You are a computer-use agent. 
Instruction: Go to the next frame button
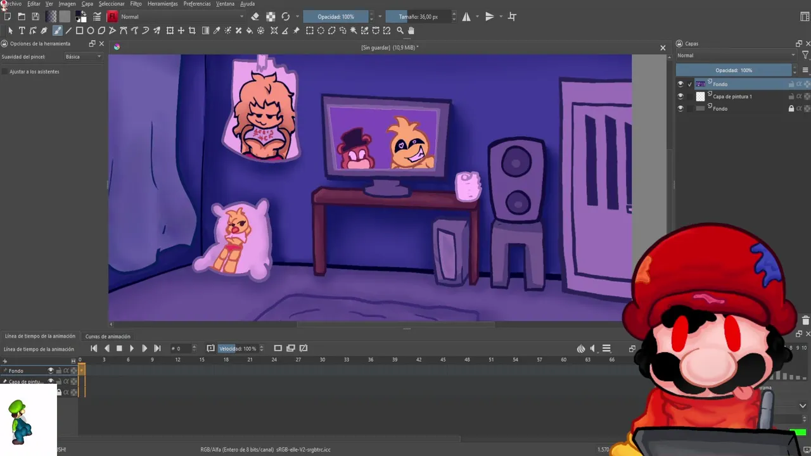coord(144,348)
